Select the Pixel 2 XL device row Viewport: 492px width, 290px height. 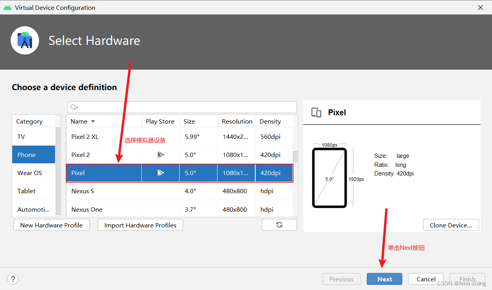(x=180, y=137)
